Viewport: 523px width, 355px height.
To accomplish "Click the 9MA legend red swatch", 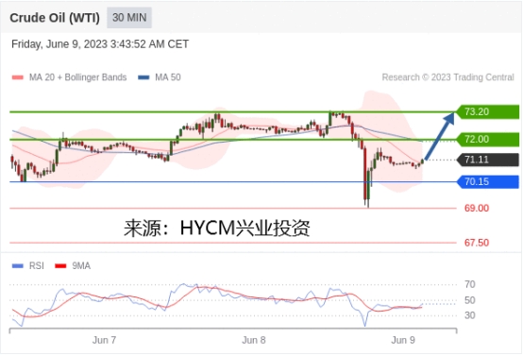I will 60,266.
